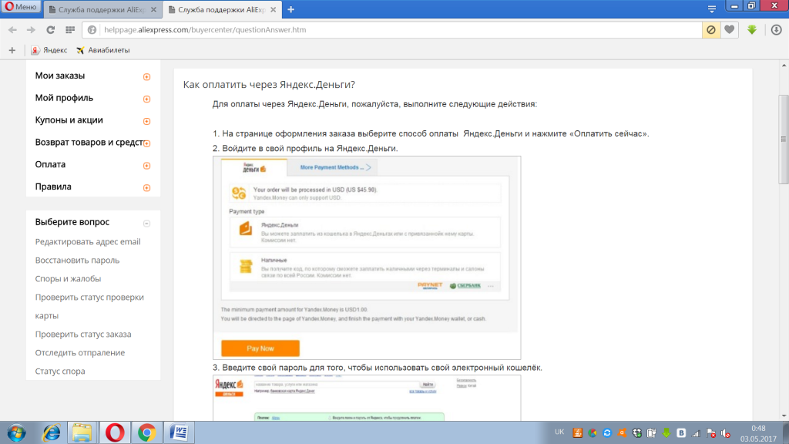
Task: Switch to Opera in the taskbar
Action: point(115,433)
